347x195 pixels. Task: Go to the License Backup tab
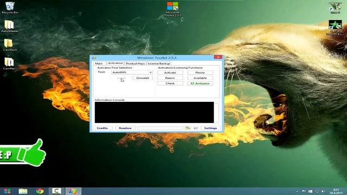coord(159,63)
